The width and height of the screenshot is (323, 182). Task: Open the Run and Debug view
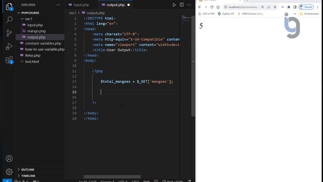tap(9, 47)
